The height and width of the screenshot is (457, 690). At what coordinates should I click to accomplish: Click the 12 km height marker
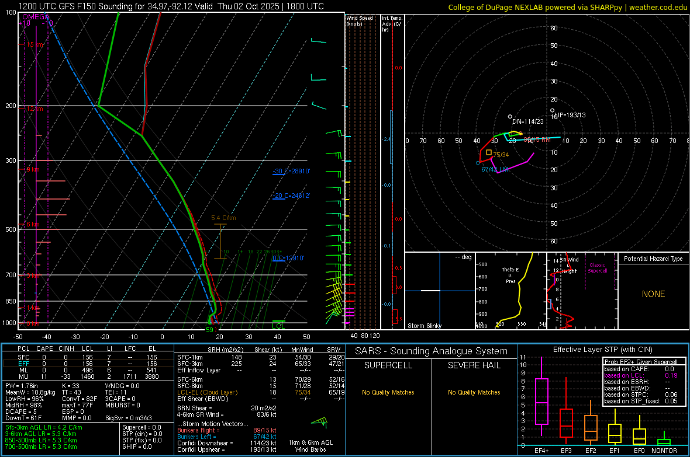[34, 109]
